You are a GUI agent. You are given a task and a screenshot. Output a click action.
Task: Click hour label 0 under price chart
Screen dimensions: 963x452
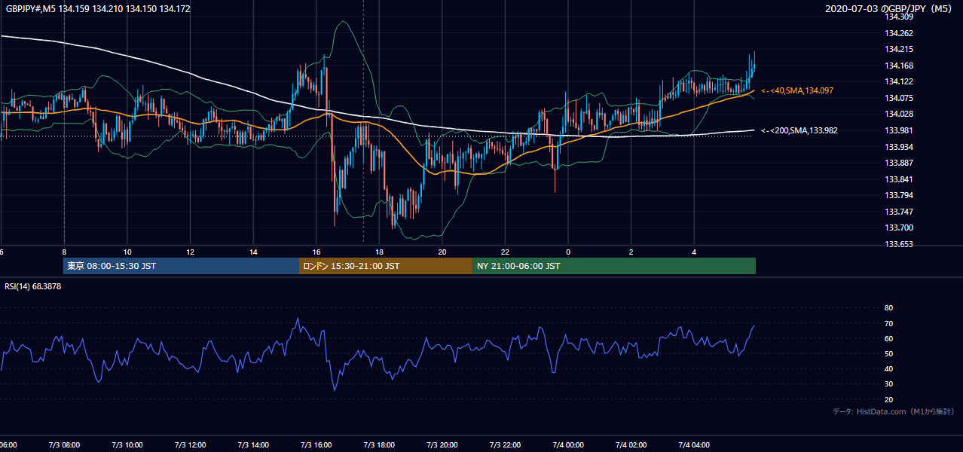click(568, 252)
